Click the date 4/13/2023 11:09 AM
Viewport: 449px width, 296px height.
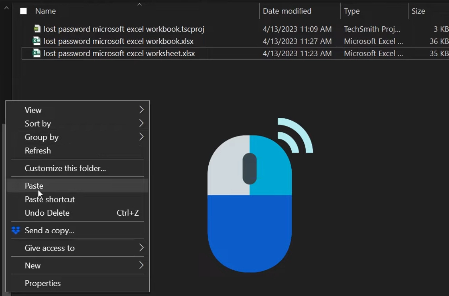pos(297,29)
